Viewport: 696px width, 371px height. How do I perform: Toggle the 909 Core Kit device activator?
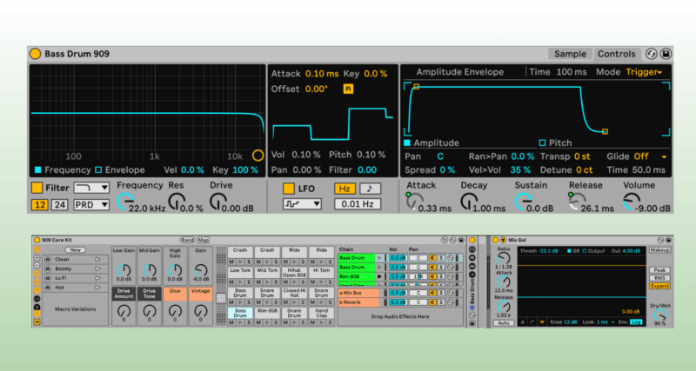pos(37,240)
